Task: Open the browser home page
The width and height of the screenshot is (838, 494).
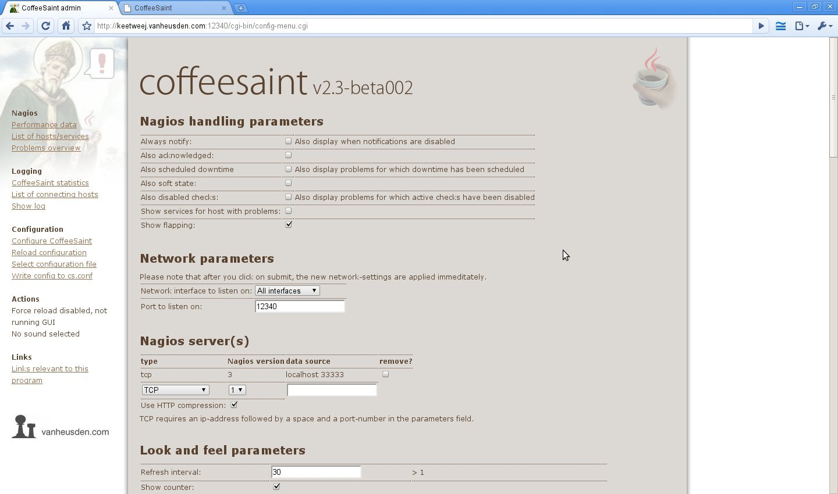Action: (x=66, y=26)
